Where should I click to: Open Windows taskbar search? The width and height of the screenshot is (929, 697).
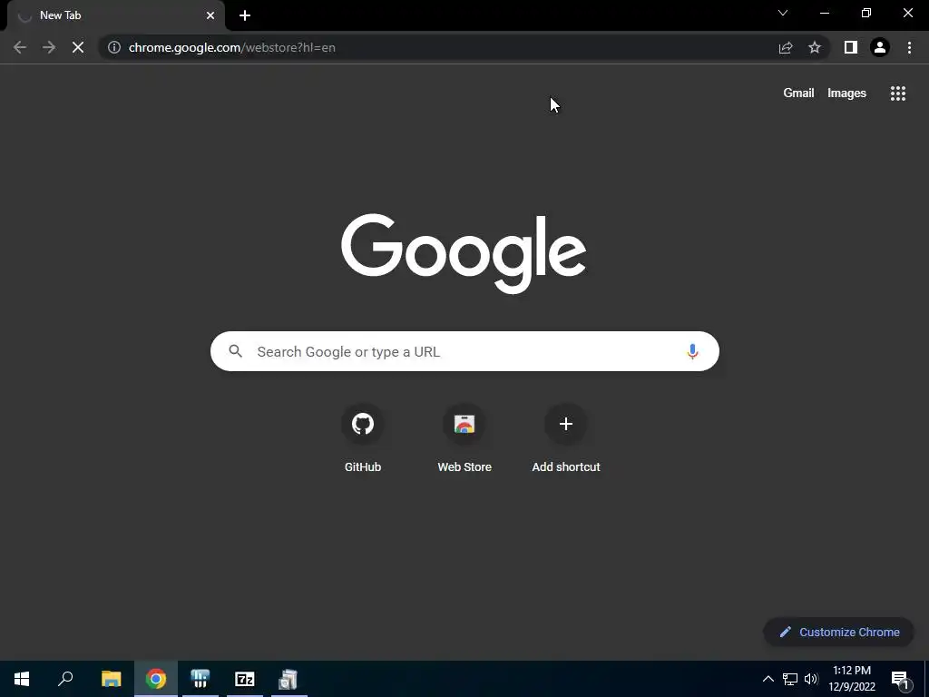65,679
